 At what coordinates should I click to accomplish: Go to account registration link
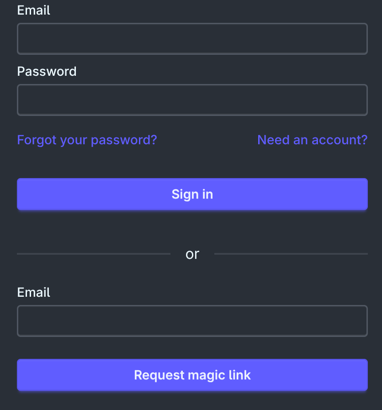[312, 140]
